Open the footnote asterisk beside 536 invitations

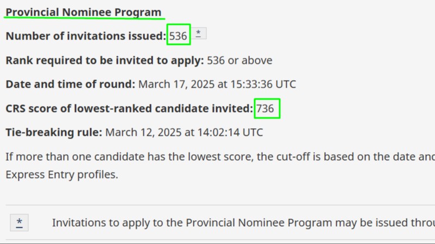[x=199, y=34]
